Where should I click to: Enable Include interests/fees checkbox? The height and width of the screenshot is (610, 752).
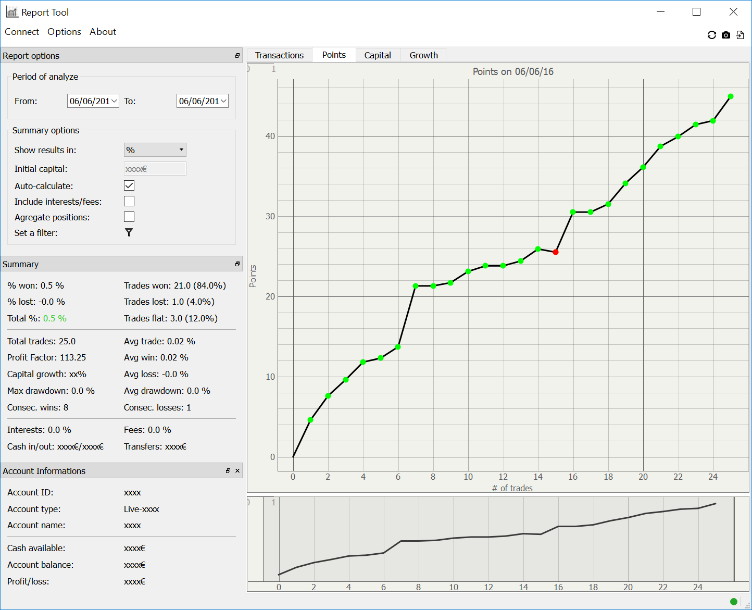[x=129, y=201]
